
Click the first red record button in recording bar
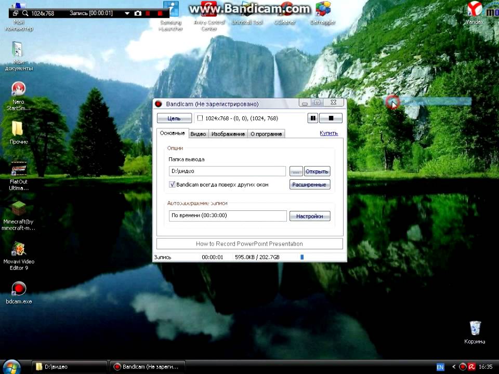point(148,14)
